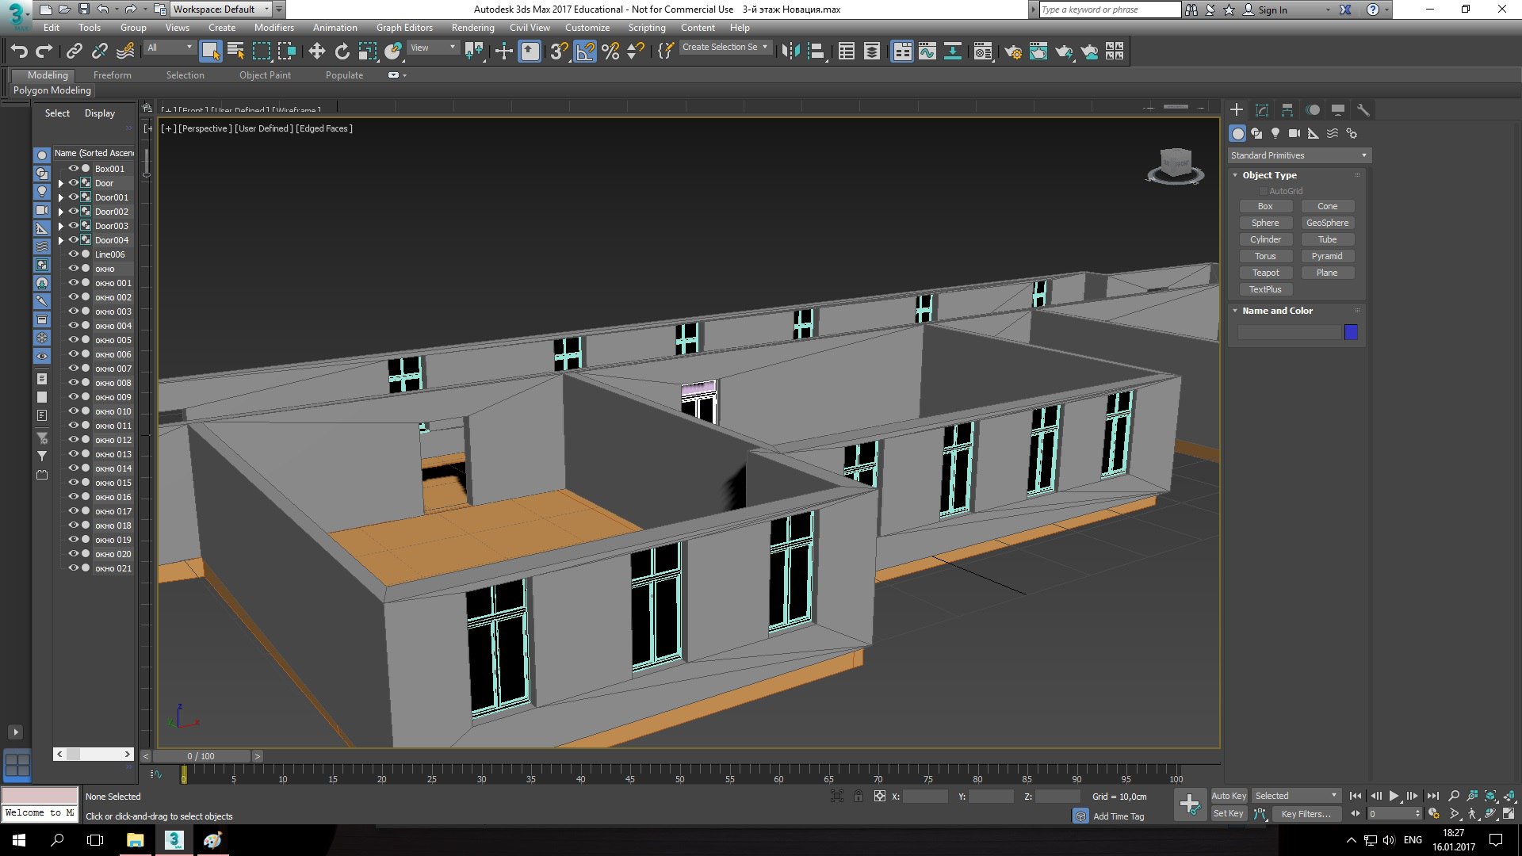The height and width of the screenshot is (856, 1522).
Task: Hide Box001 using its eye icon
Action: click(x=74, y=169)
